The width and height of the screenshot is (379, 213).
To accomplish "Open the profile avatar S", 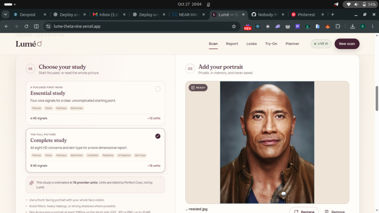I will tap(363, 26).
